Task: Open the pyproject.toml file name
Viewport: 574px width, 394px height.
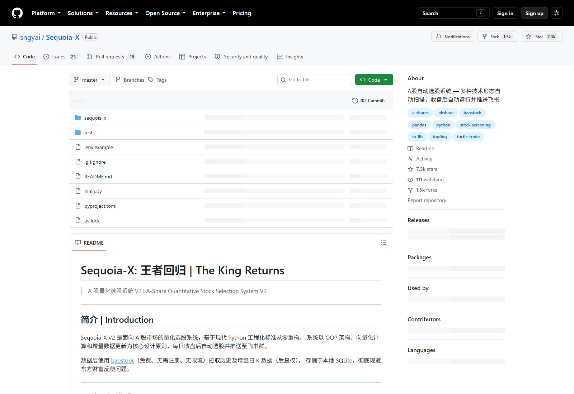Action: tap(100, 206)
